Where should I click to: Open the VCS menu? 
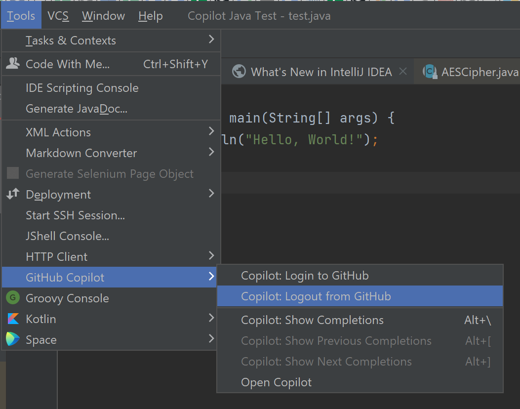click(x=58, y=16)
